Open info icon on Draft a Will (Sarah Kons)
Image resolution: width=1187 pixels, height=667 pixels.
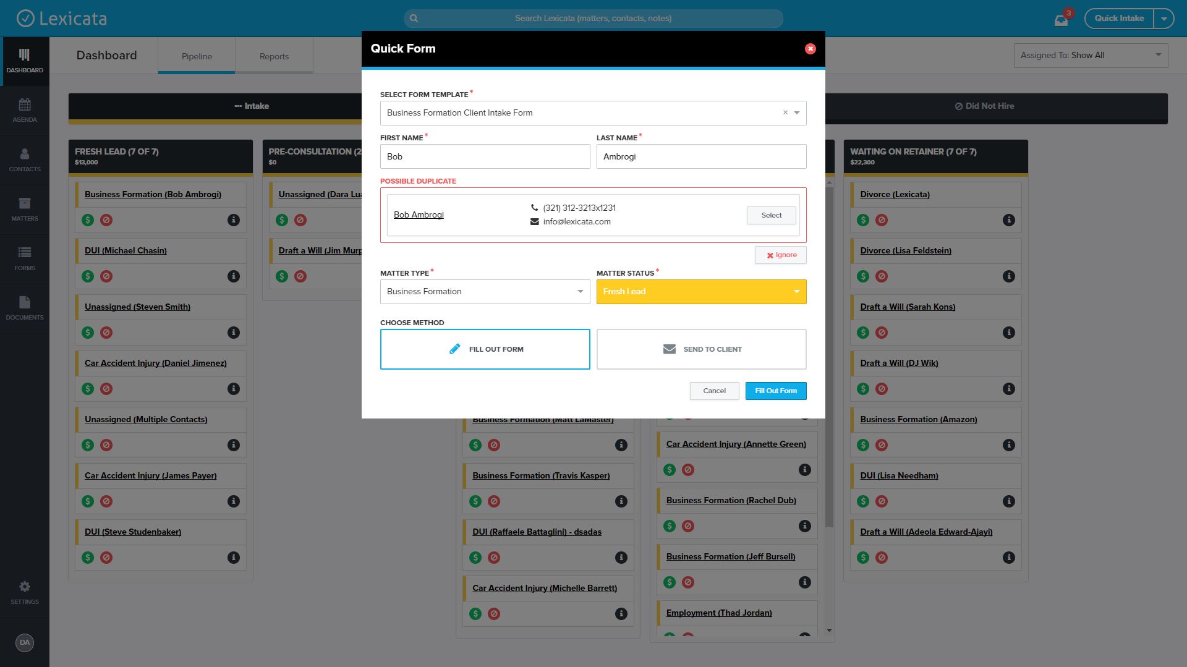(x=1008, y=333)
